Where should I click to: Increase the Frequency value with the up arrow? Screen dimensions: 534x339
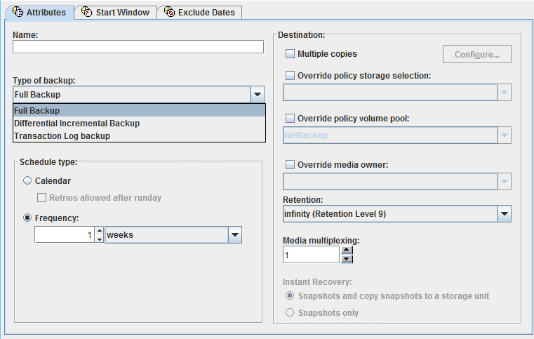pos(100,231)
